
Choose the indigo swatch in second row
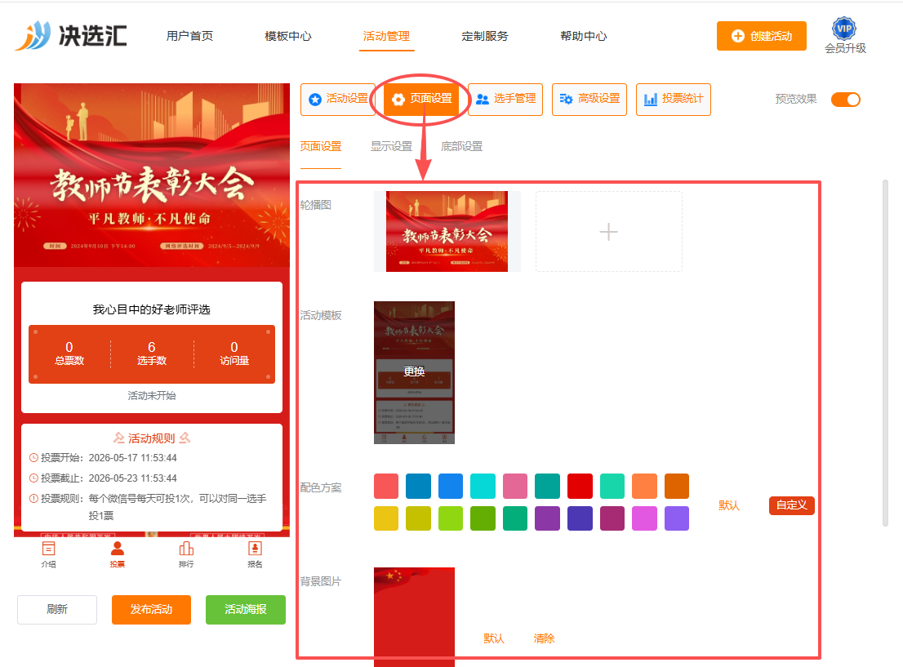tap(580, 518)
